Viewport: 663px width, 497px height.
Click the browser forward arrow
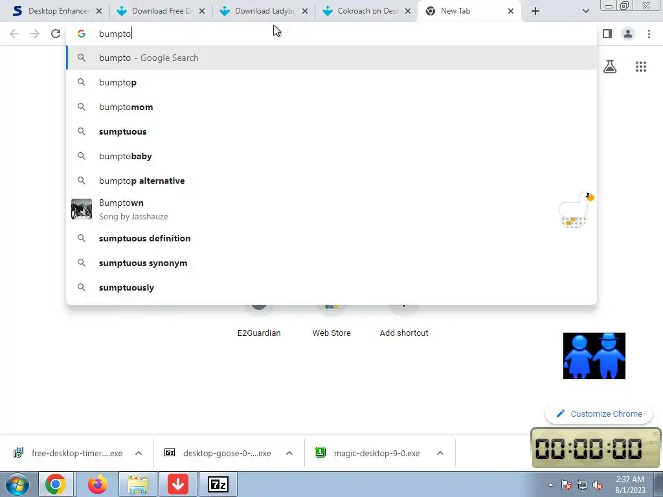pos(35,34)
